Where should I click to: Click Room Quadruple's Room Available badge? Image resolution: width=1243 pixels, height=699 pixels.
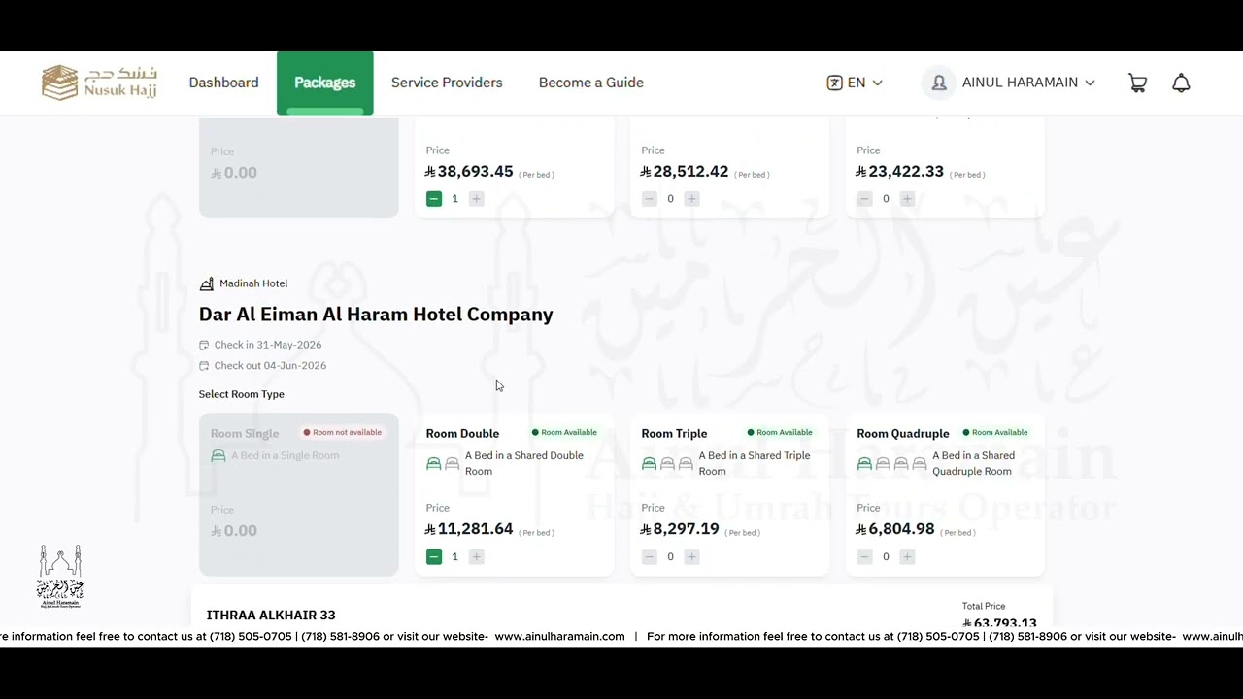point(995,432)
